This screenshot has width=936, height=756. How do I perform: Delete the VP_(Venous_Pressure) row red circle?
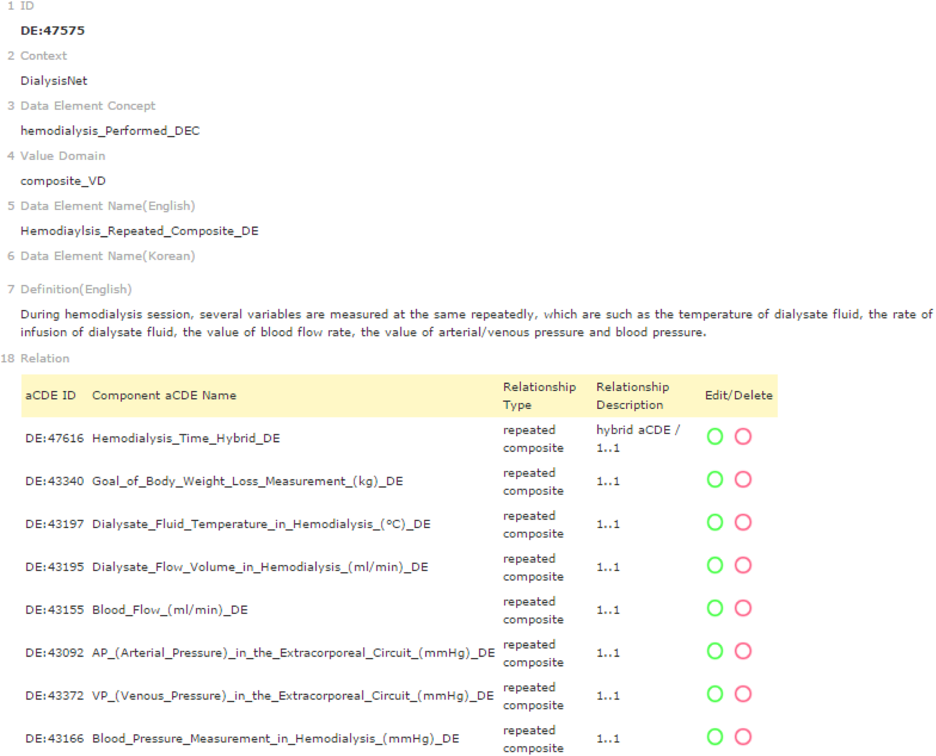click(x=743, y=694)
